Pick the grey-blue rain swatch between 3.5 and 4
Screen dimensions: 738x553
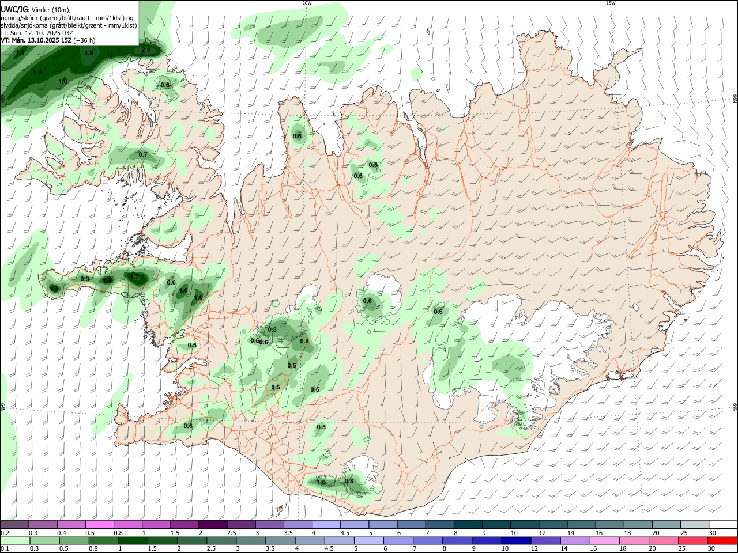tap(281, 541)
